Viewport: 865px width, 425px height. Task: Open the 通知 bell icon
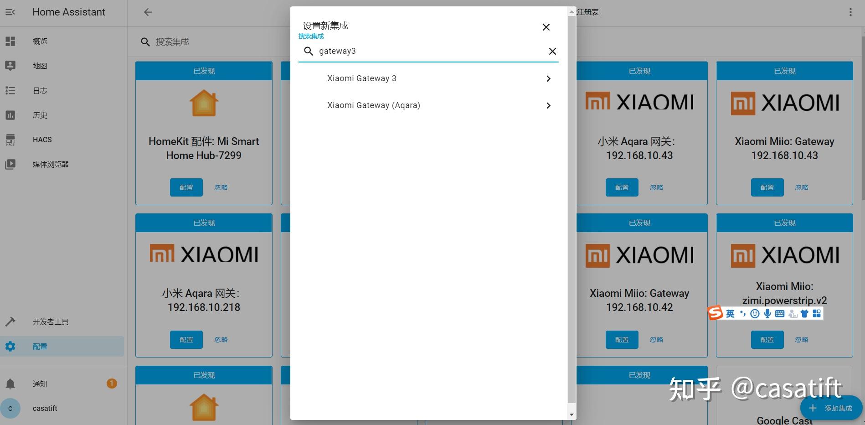tap(10, 384)
